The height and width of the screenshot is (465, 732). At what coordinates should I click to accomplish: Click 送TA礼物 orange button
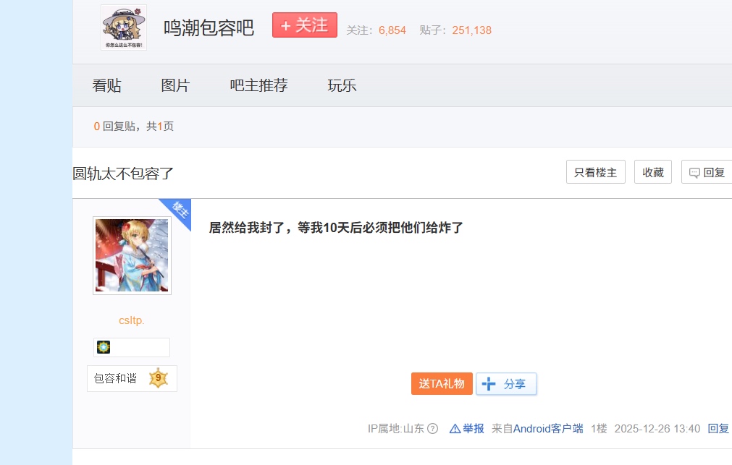click(x=442, y=384)
